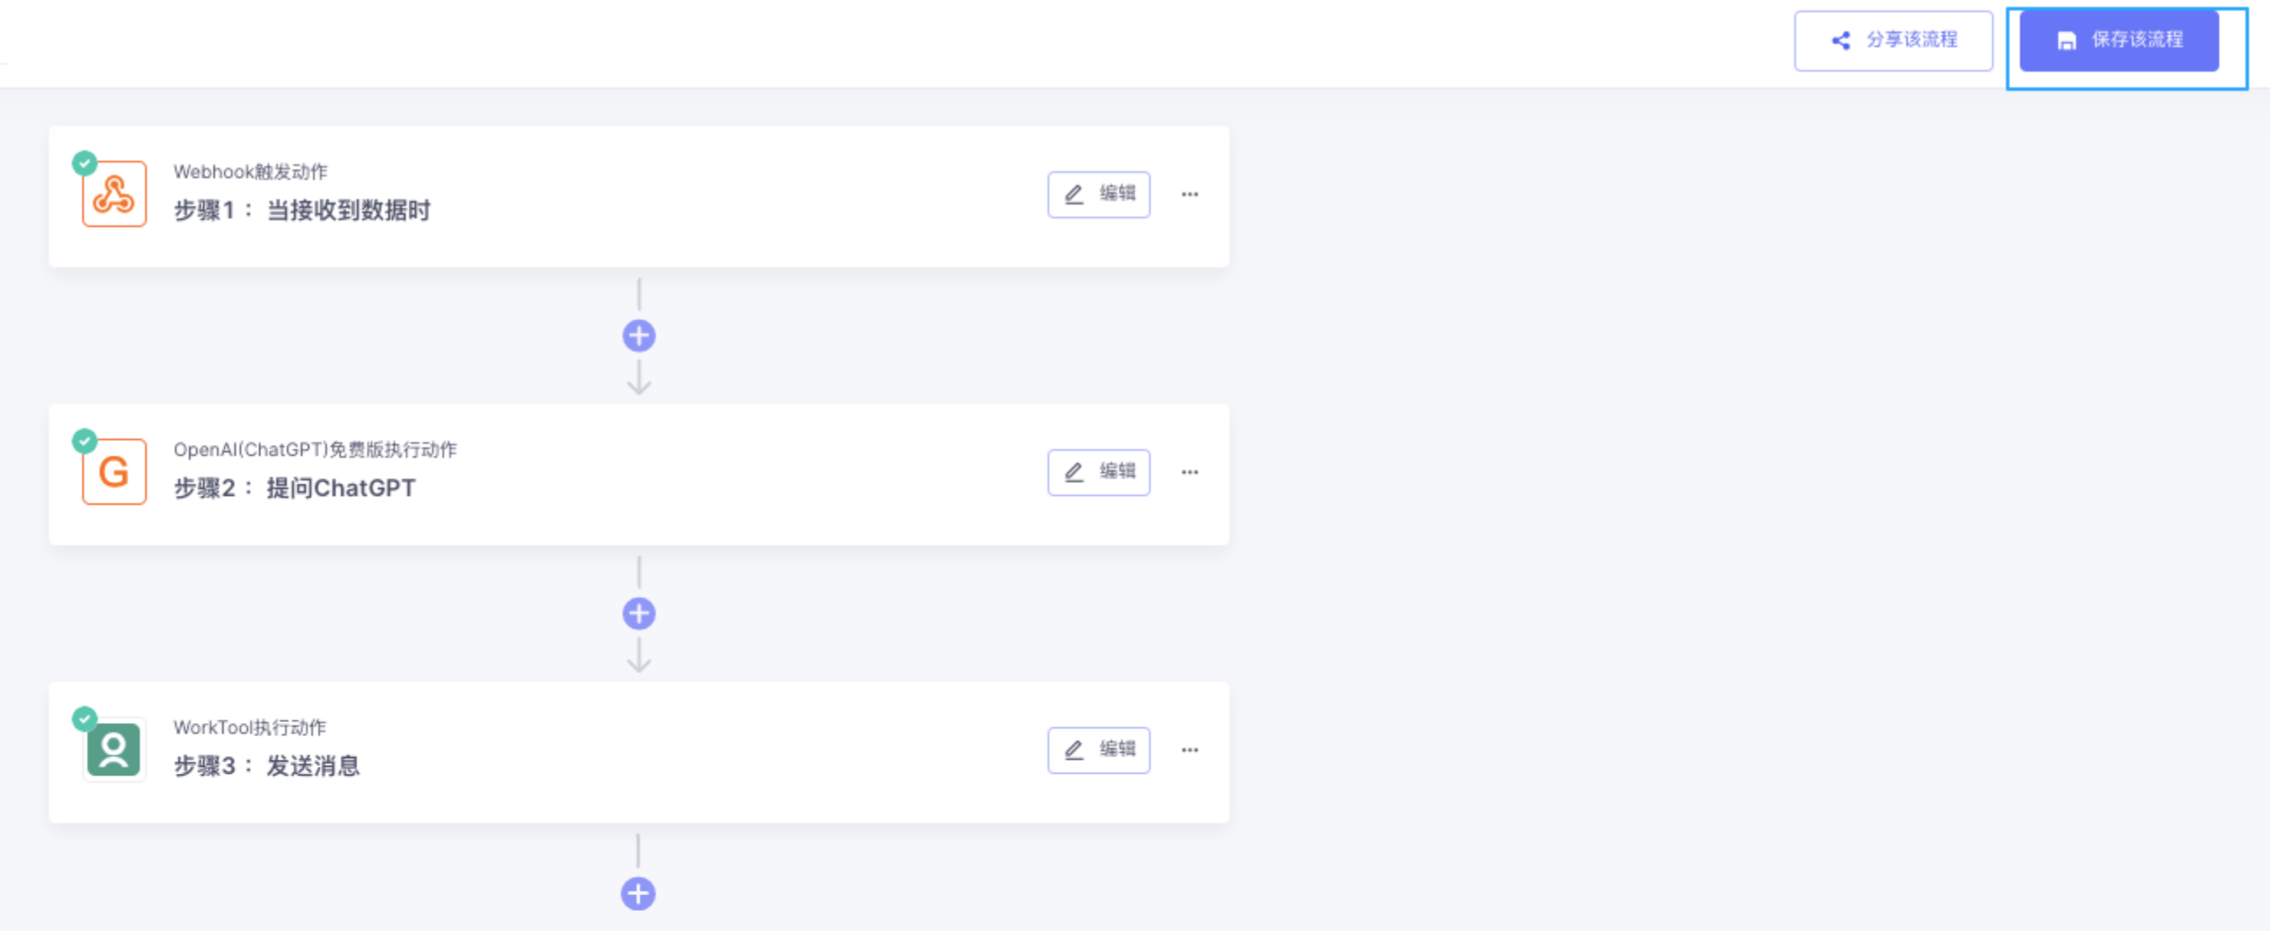The height and width of the screenshot is (931, 2270).
Task: Click the green checkmark on ChatGPT step
Action: pos(85,441)
